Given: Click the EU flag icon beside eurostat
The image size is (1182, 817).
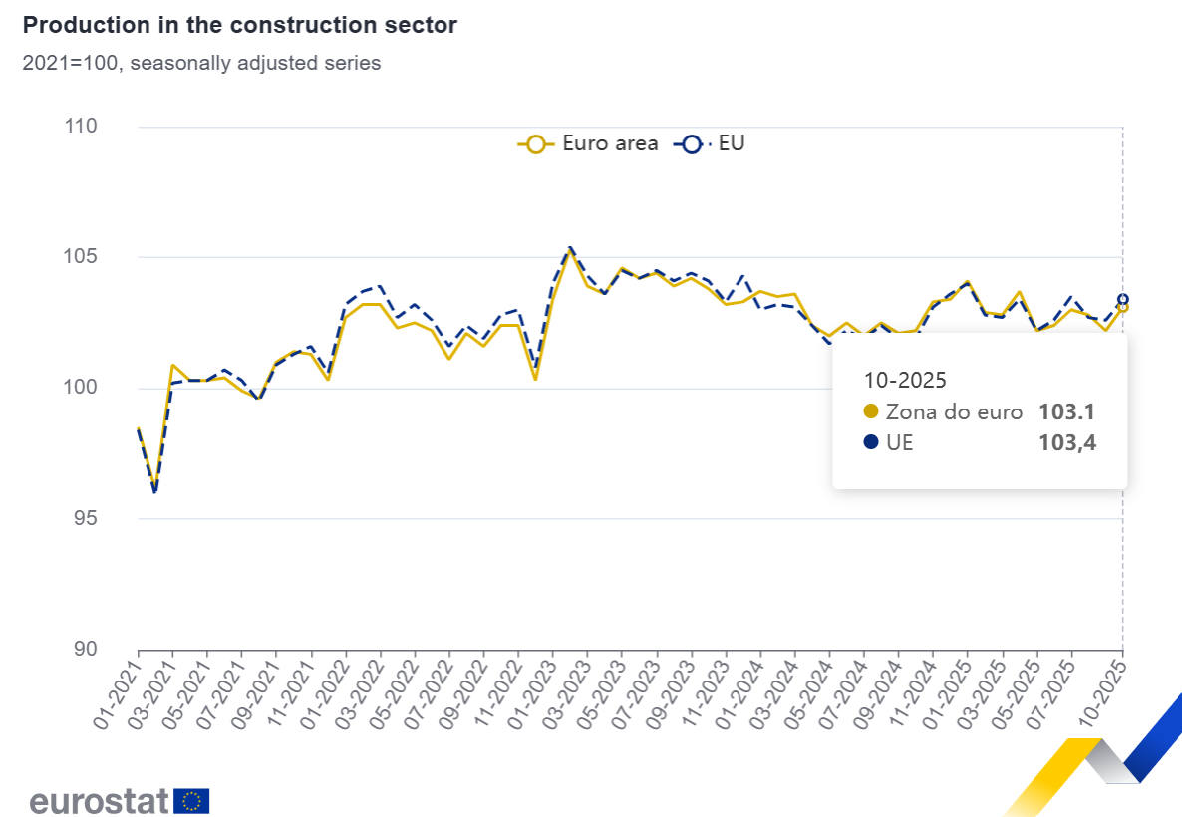Looking at the screenshot, I should tap(191, 800).
